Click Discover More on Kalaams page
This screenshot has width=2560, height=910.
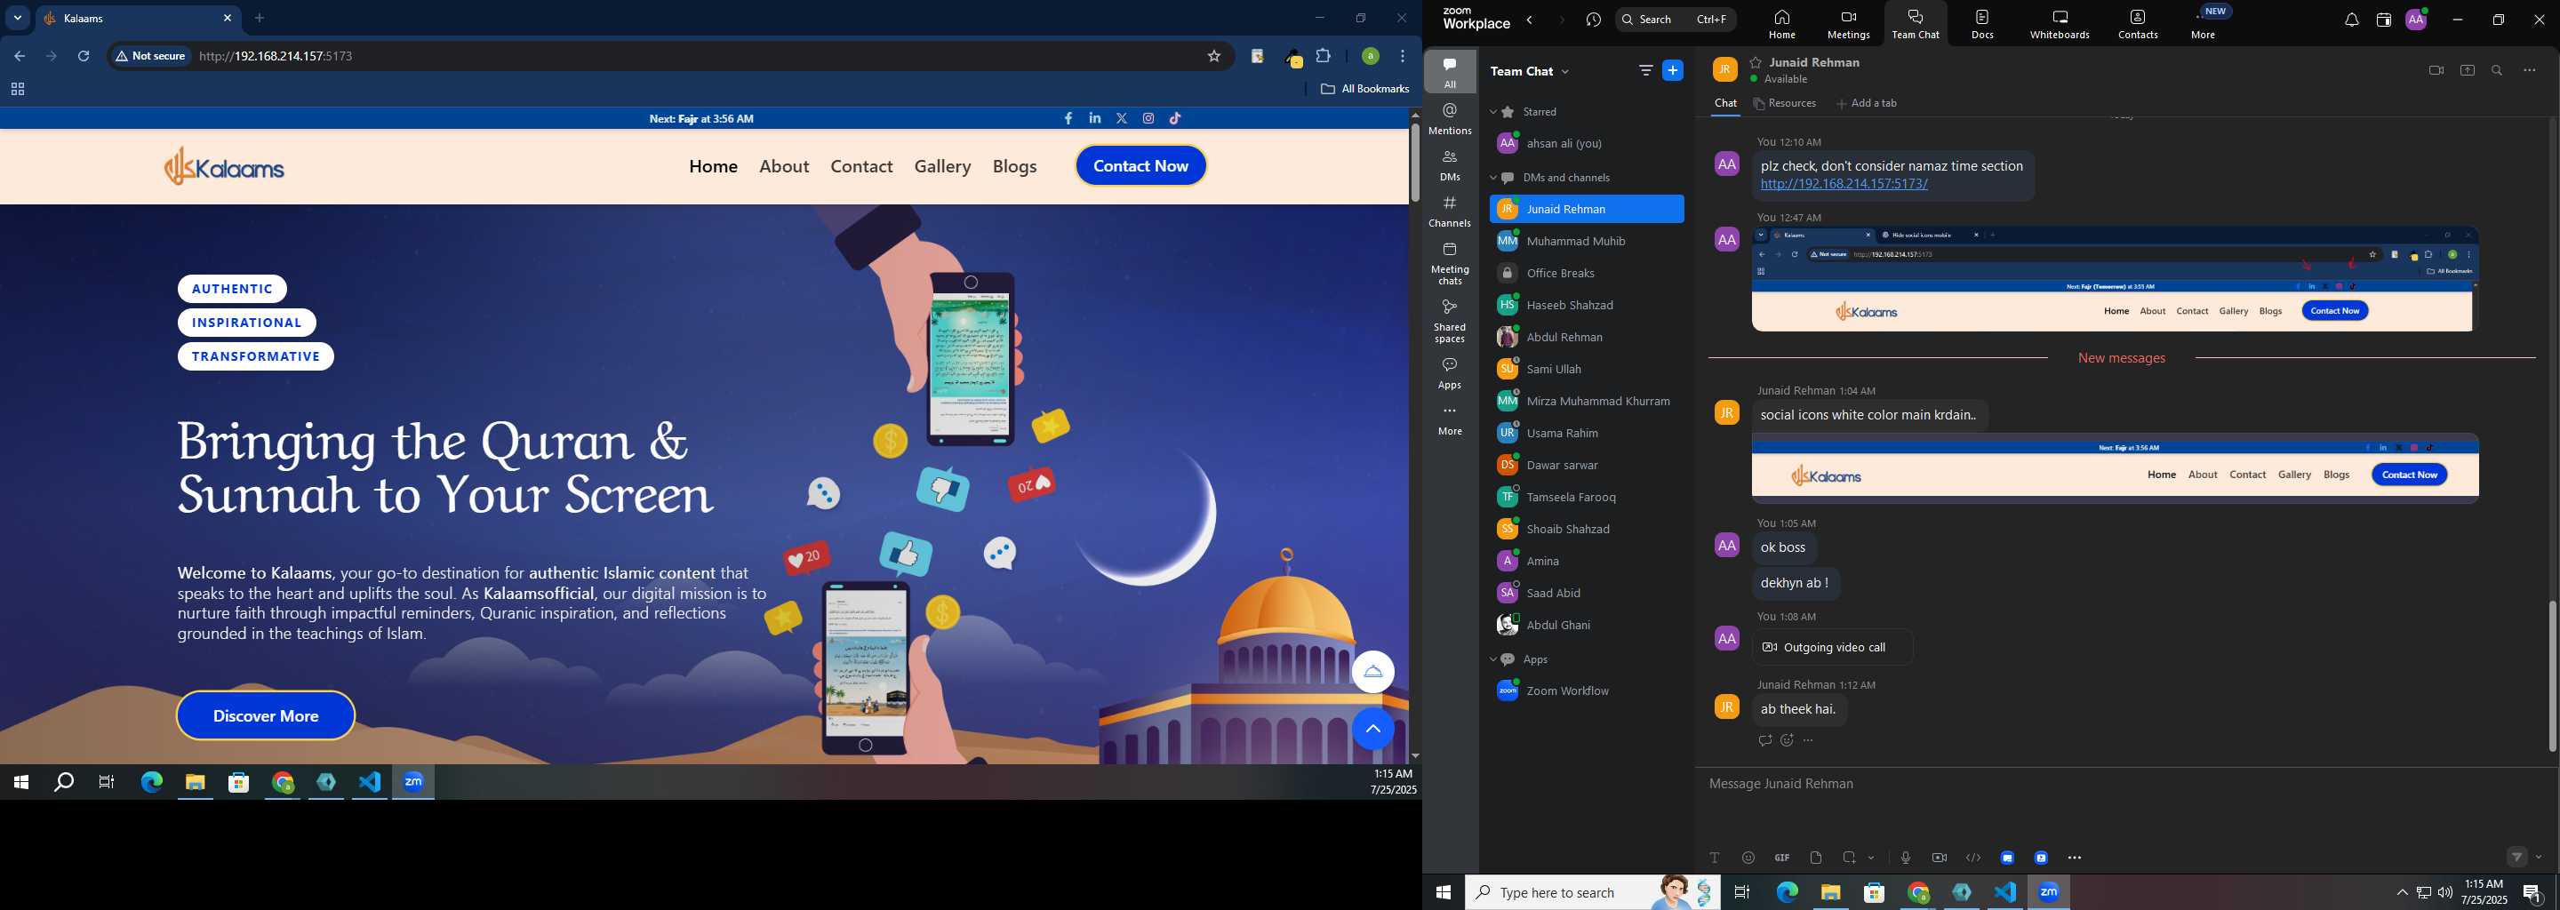[x=266, y=716]
